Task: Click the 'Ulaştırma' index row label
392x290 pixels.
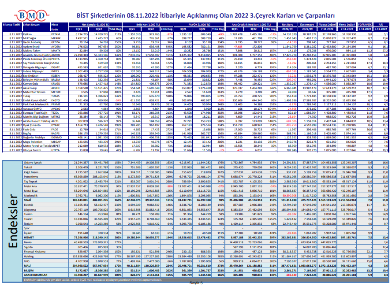Action: click(x=30, y=210)
